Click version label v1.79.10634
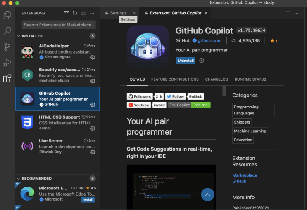 click(x=251, y=30)
